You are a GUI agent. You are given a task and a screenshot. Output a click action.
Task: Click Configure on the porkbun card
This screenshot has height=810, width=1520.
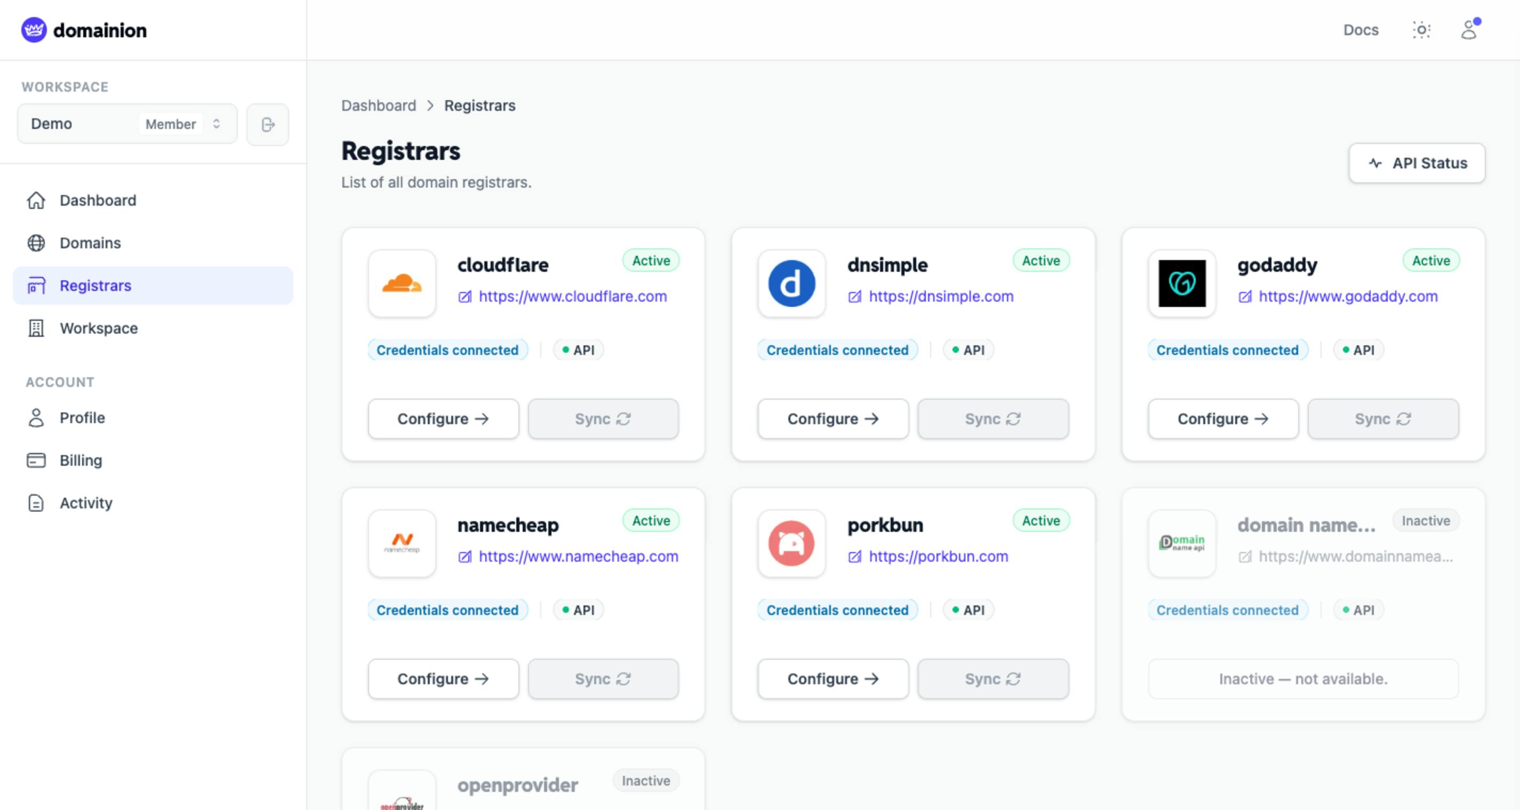pos(833,679)
